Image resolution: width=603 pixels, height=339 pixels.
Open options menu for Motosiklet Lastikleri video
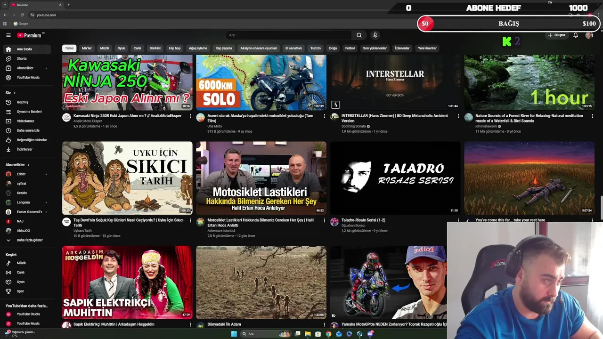[x=324, y=220]
